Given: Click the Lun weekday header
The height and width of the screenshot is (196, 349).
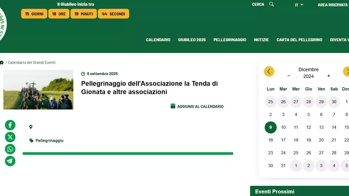Looking at the screenshot, I should [x=270, y=89].
